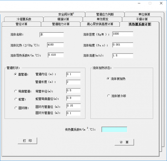The height and width of the screenshot is (161, 167).
Task: Click the 计算 button
Action: pyautogui.click(x=124, y=142)
